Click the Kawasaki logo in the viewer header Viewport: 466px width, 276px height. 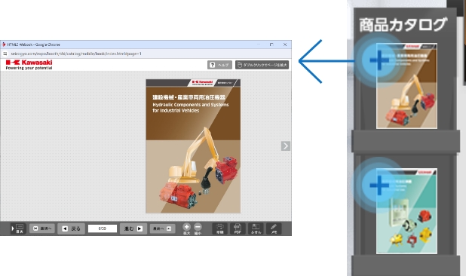(x=29, y=64)
